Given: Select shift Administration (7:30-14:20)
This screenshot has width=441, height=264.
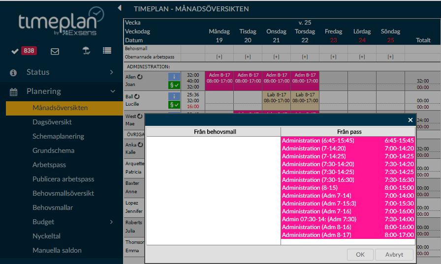Looking at the screenshot, I should 348,164.
